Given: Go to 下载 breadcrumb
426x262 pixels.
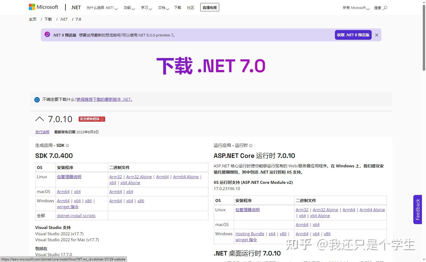Looking at the screenshot, I should (x=48, y=19).
